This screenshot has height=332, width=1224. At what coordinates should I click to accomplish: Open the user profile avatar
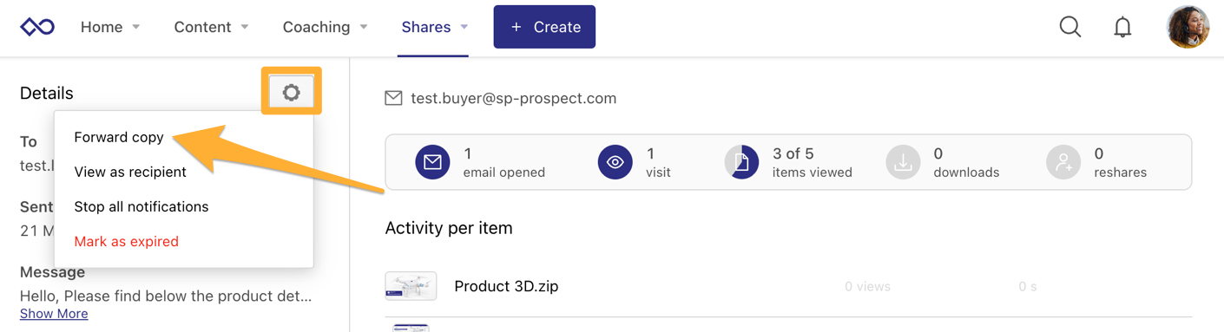coord(1188,27)
